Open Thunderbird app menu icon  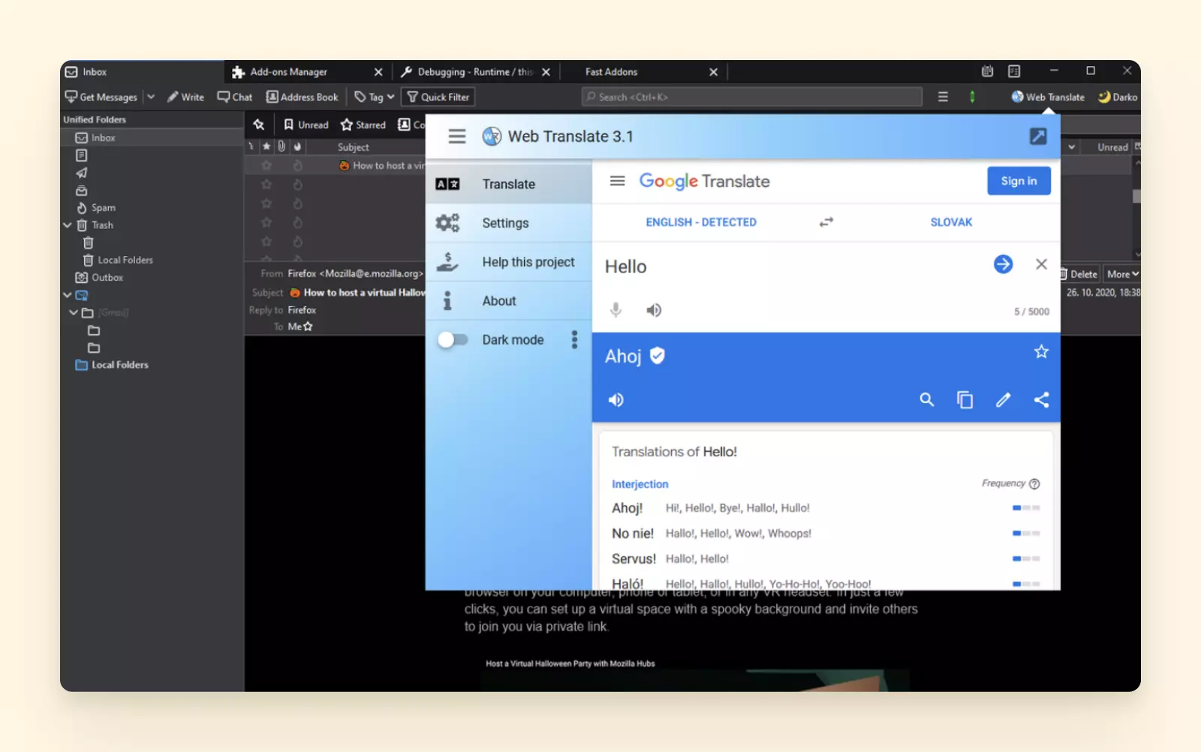(x=943, y=97)
